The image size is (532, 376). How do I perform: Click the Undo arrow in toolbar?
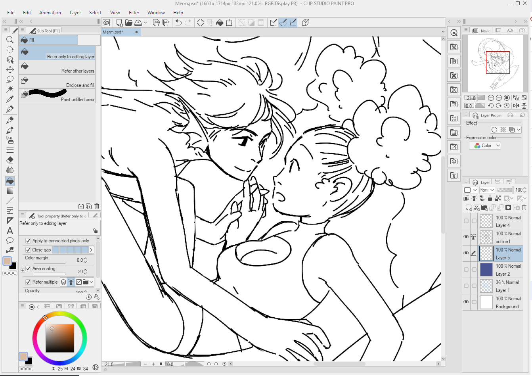[178, 23]
